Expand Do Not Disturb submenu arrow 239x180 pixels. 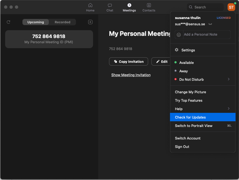tap(228, 79)
